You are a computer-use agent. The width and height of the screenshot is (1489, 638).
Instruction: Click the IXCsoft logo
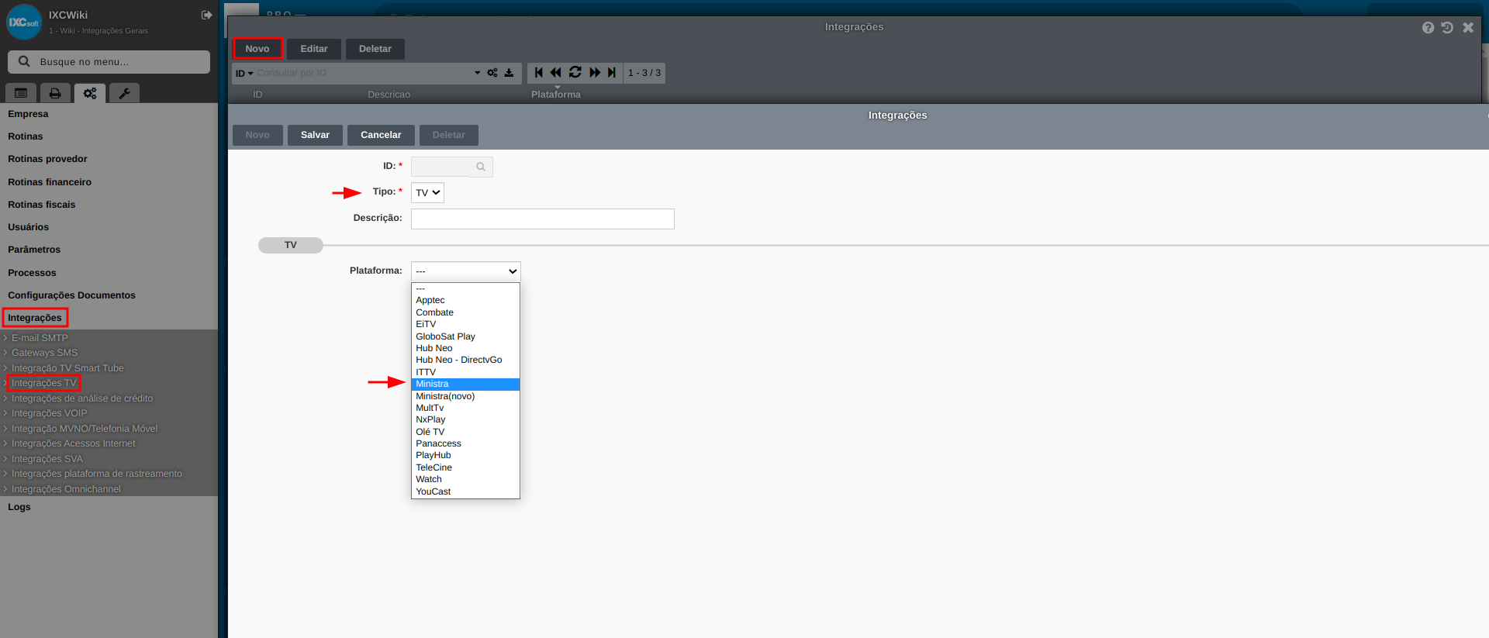24,22
